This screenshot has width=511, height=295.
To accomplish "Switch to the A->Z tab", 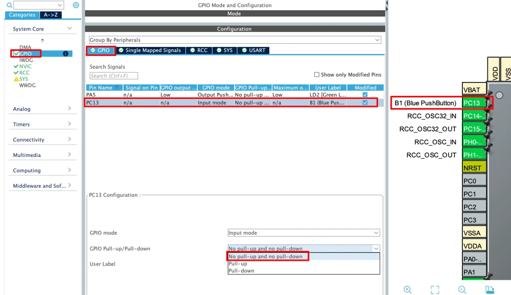I will 51,15.
